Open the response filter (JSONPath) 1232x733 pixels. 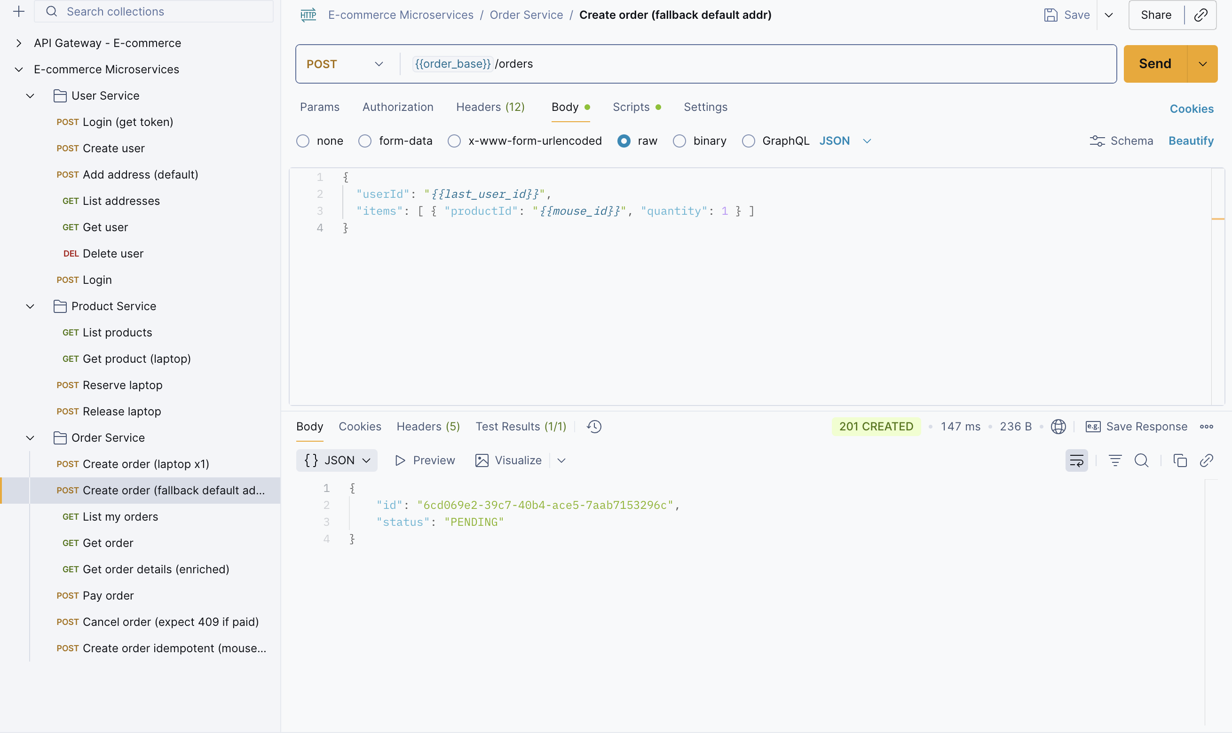pos(1115,460)
